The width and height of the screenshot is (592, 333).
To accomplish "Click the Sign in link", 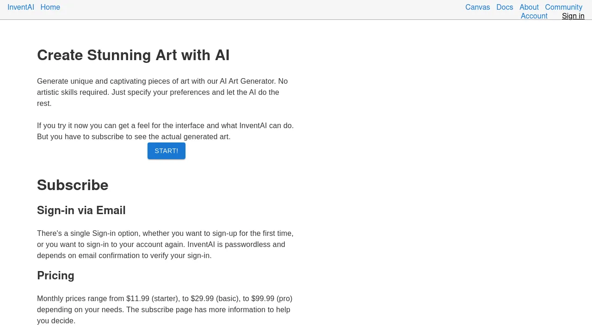I will [x=573, y=16].
